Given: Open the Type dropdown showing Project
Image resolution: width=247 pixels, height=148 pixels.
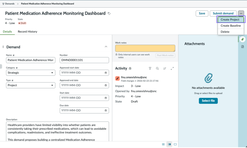Looking at the screenshot, I should (x=31, y=85).
